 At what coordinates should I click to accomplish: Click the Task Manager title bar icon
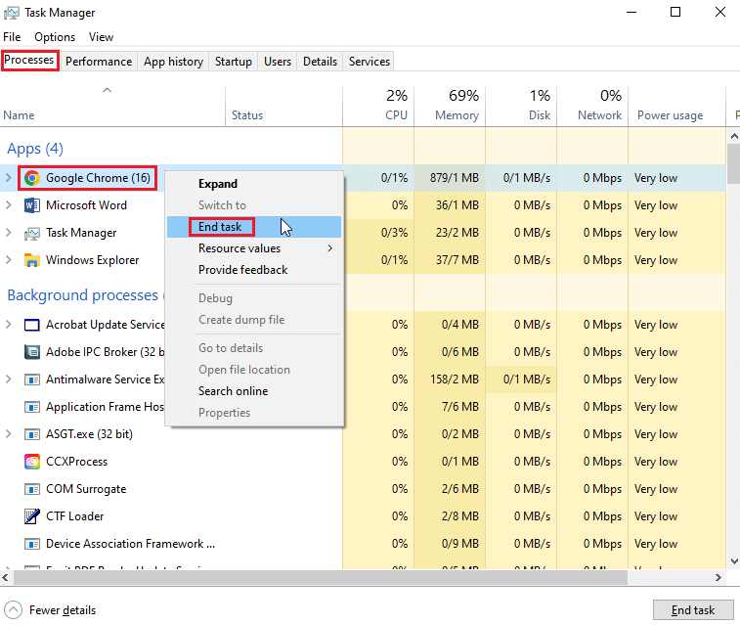point(12,13)
